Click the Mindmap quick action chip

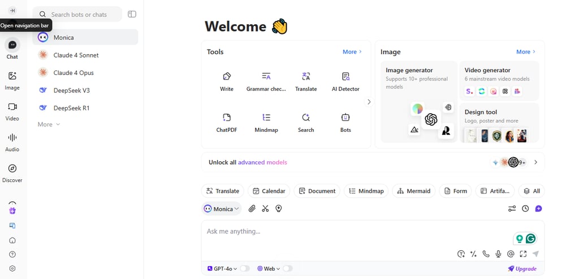366,191
